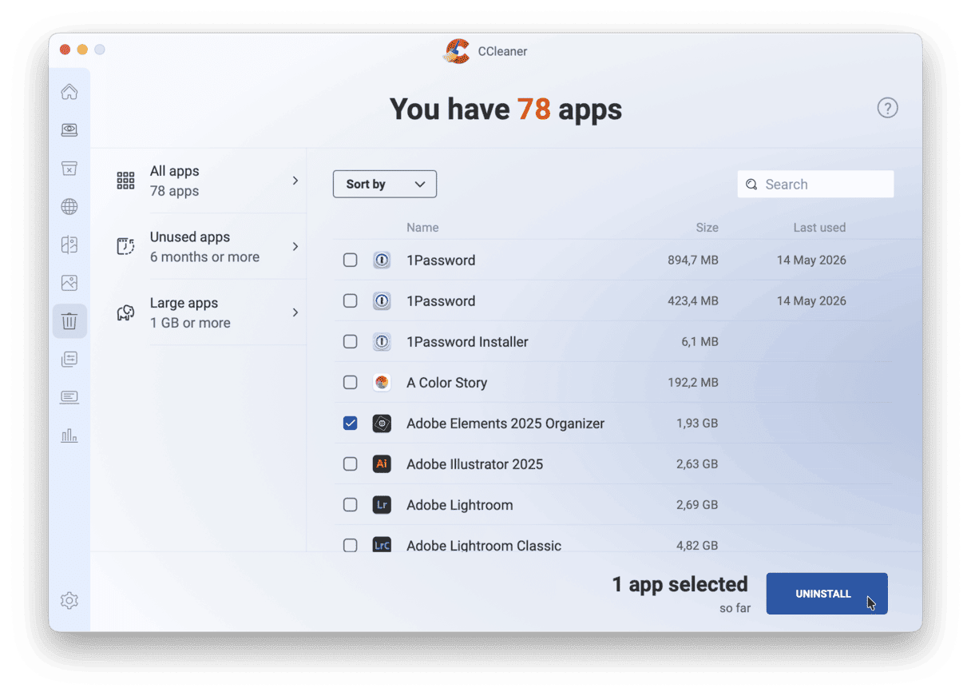
Task: Click the Adobe Illustrator Ai icon
Action: pyautogui.click(x=382, y=463)
